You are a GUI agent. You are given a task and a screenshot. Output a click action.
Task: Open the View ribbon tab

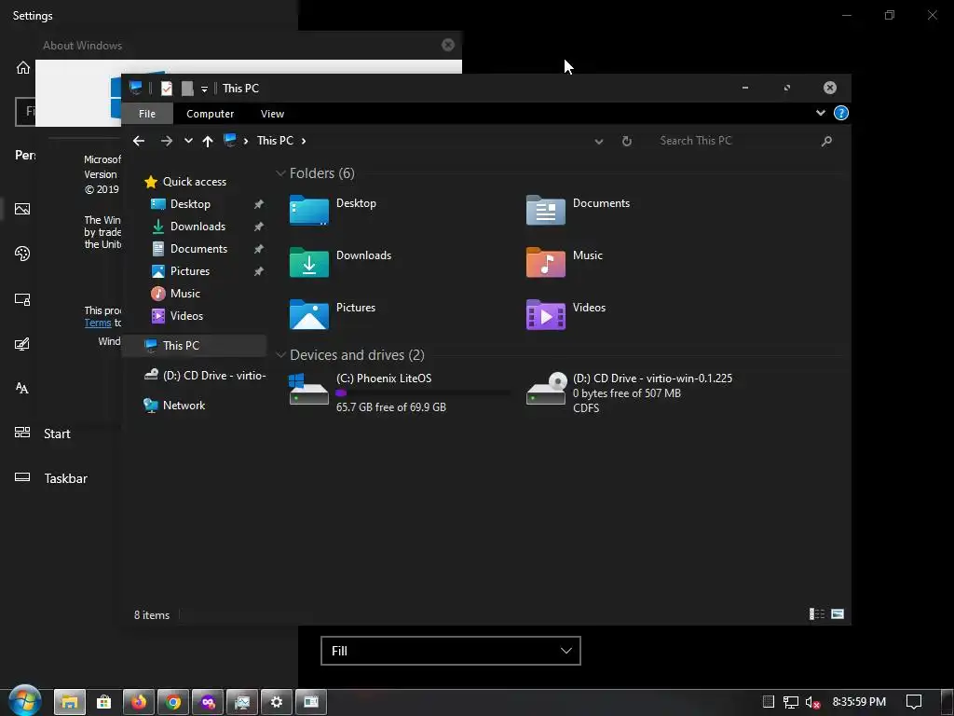tap(272, 114)
